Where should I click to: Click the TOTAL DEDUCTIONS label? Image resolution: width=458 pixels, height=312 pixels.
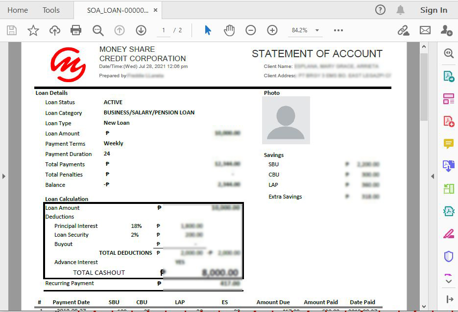tap(125, 253)
